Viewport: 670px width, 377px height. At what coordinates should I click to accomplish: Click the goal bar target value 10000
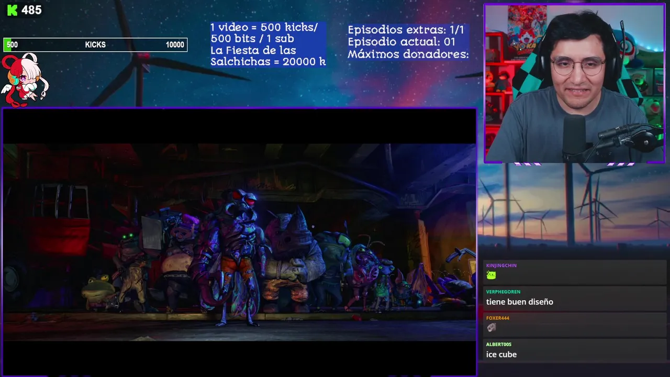175,45
